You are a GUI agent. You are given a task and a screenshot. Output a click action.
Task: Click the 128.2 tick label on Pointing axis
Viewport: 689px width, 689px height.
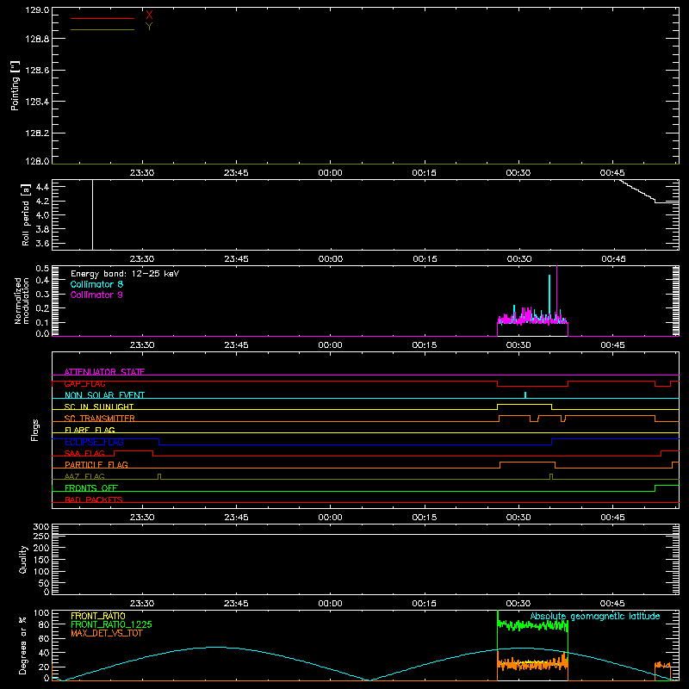point(37,133)
